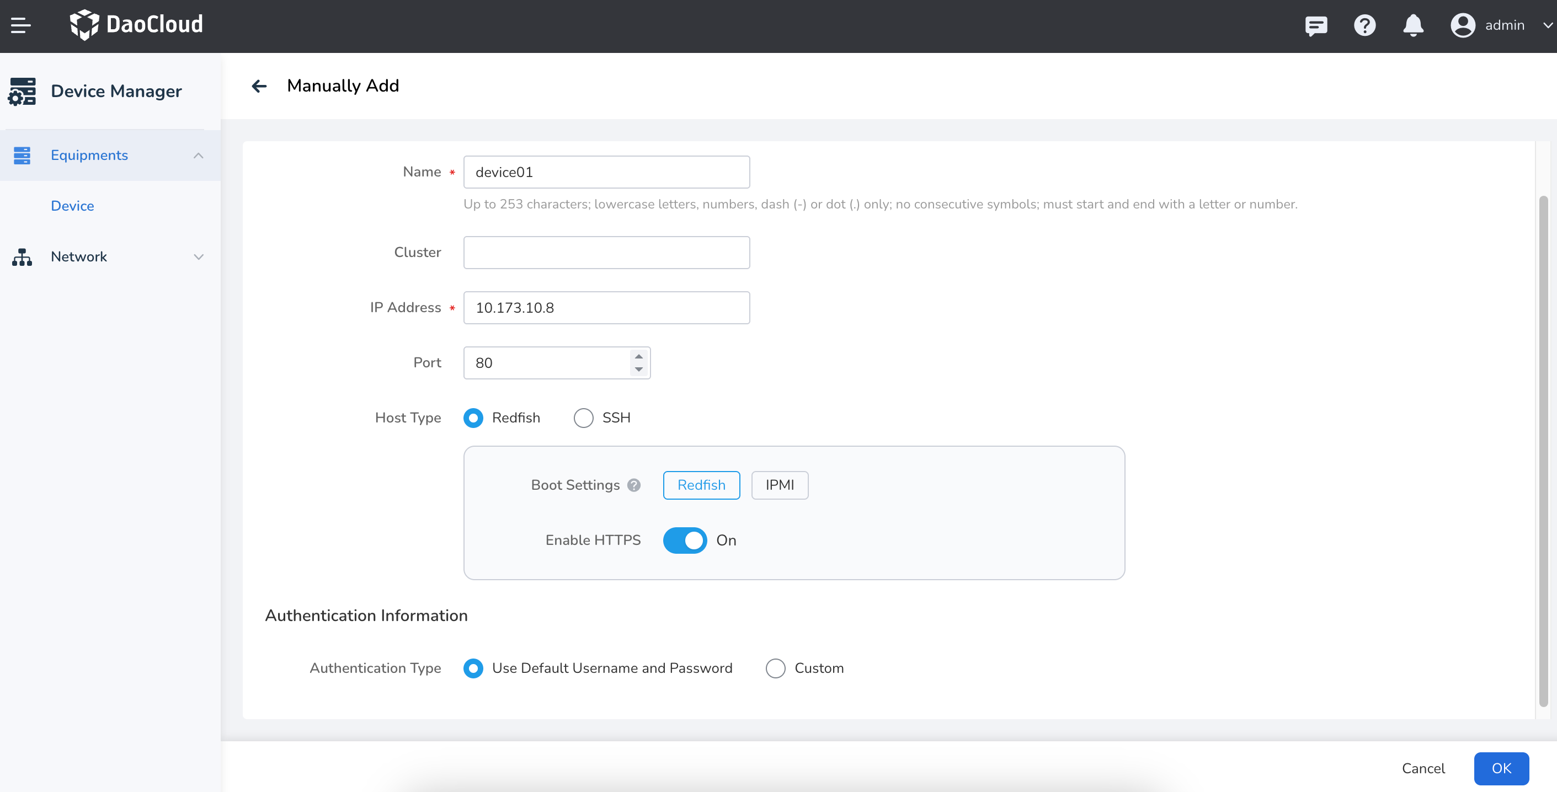Turn off the Enable HTTPS switch
1557x792 pixels.
click(684, 540)
